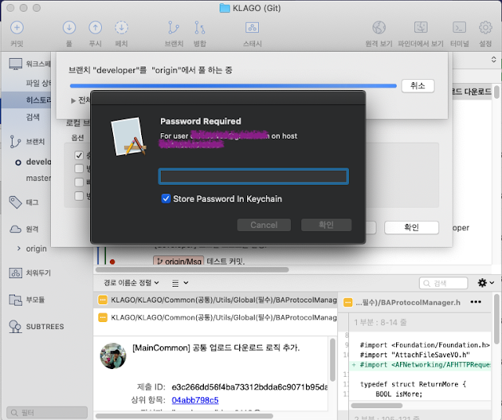This screenshot has width=502, height=420.
Task: Toggle the first checked option checkbox in pull sheet
Action: pos(78,155)
